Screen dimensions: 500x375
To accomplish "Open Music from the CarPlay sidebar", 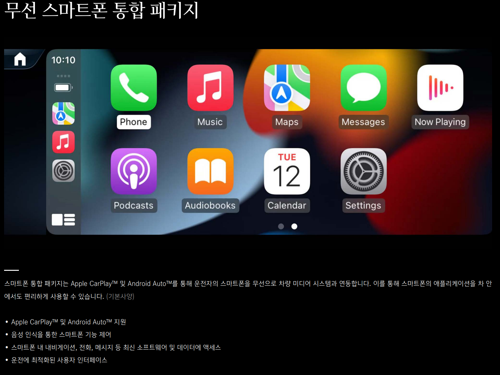I will point(63,142).
